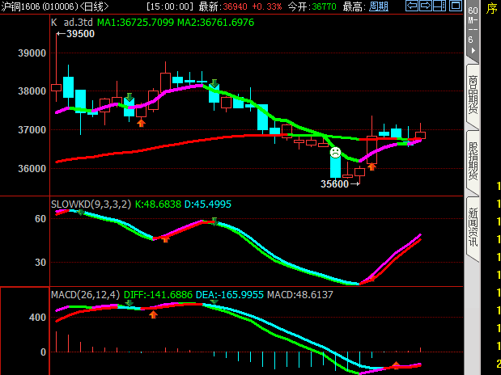Viewport: 501px width, 375px height.
Task: Click the <日线> period label
Action: click(94, 6)
